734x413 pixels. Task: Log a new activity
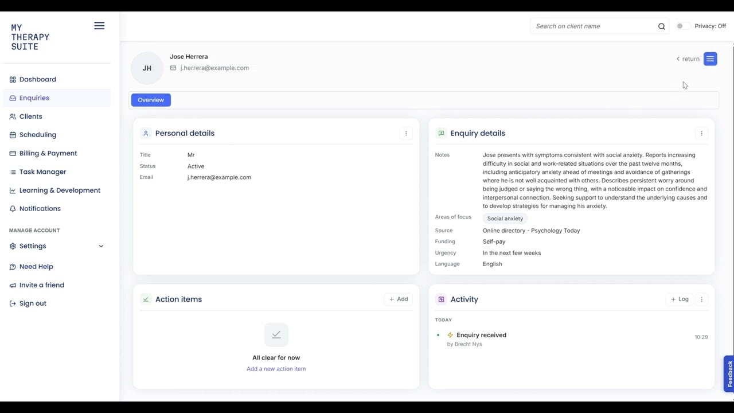pyautogui.click(x=680, y=299)
